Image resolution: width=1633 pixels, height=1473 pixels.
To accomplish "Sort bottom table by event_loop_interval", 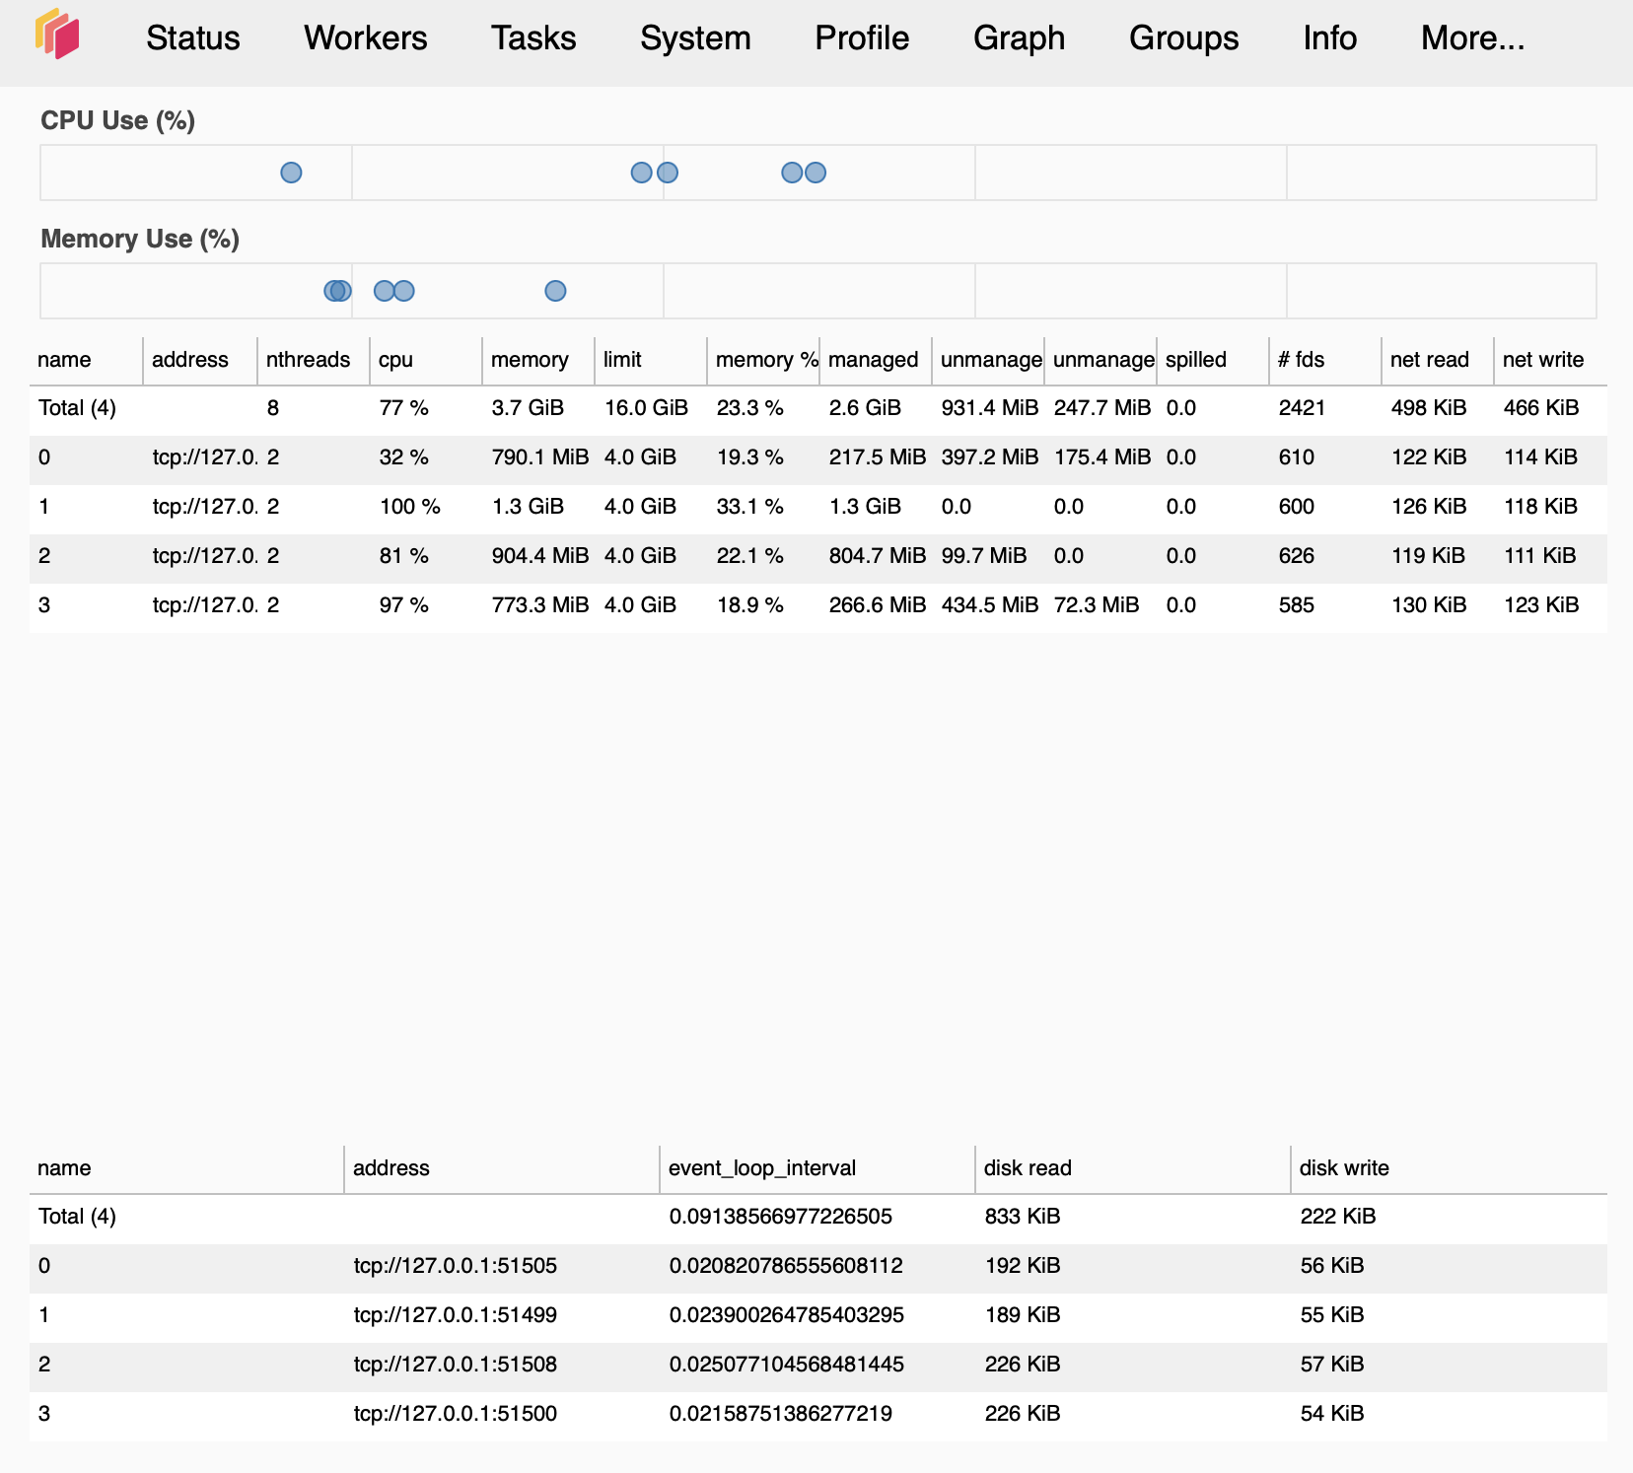I will coord(761,1168).
